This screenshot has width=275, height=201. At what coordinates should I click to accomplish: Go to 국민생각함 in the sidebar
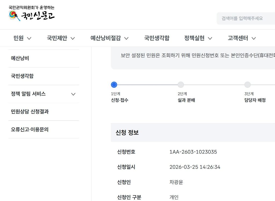pos(22,76)
